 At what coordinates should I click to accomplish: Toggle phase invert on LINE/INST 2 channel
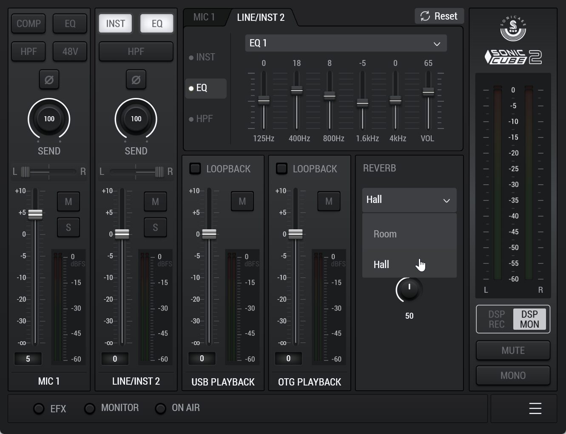(x=136, y=80)
